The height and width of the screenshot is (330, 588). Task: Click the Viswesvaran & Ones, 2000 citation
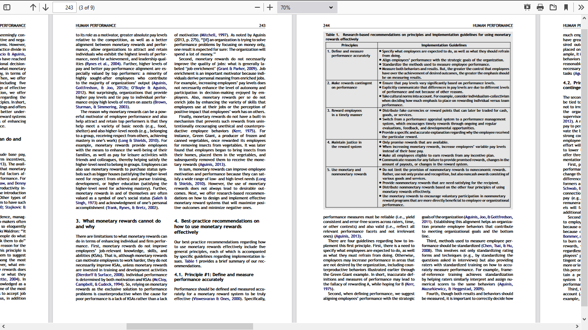[x=217, y=299]
